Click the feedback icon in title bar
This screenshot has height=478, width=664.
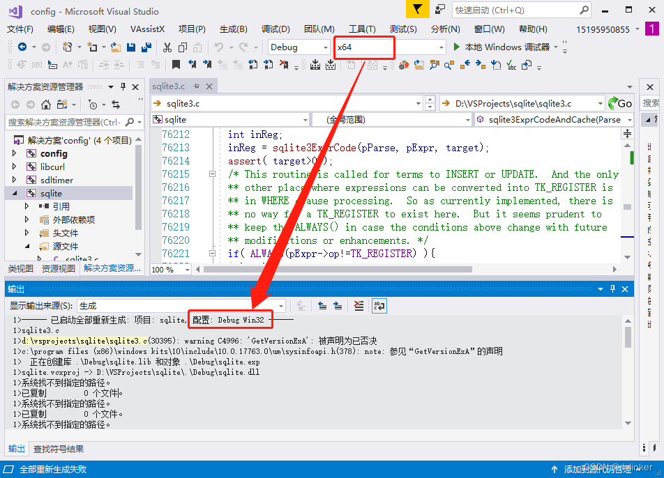coord(440,9)
